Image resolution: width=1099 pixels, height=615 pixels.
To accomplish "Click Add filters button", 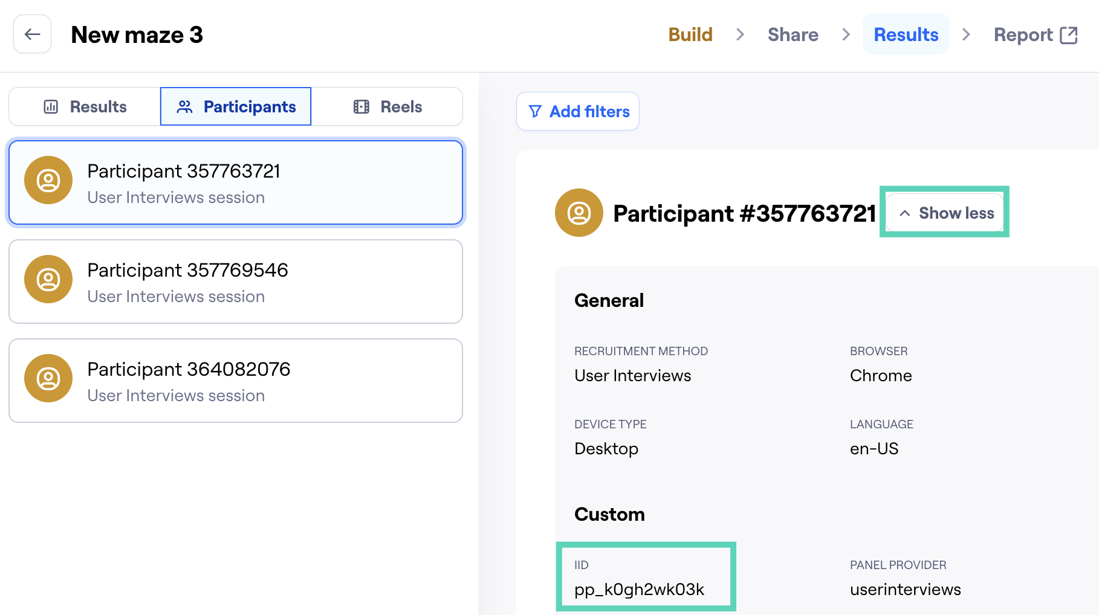I will click(578, 111).
